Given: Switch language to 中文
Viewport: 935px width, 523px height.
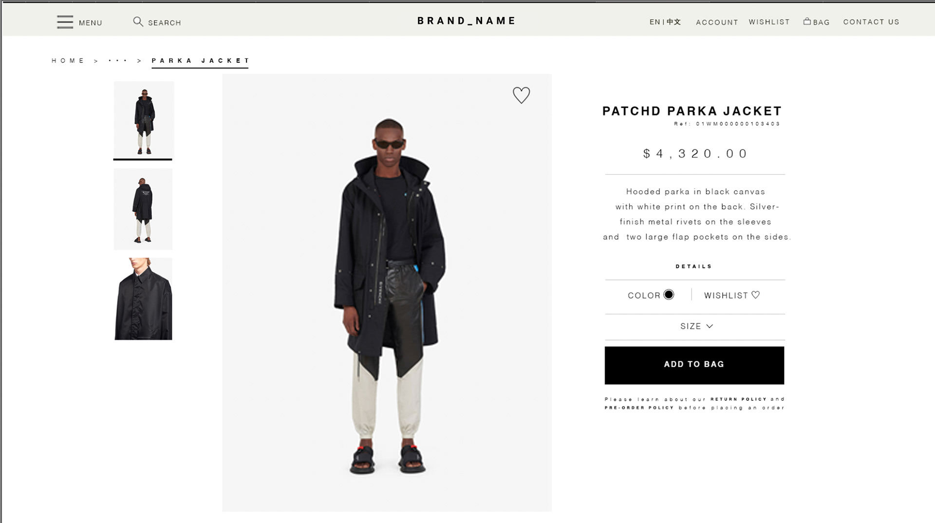Looking at the screenshot, I should (674, 22).
